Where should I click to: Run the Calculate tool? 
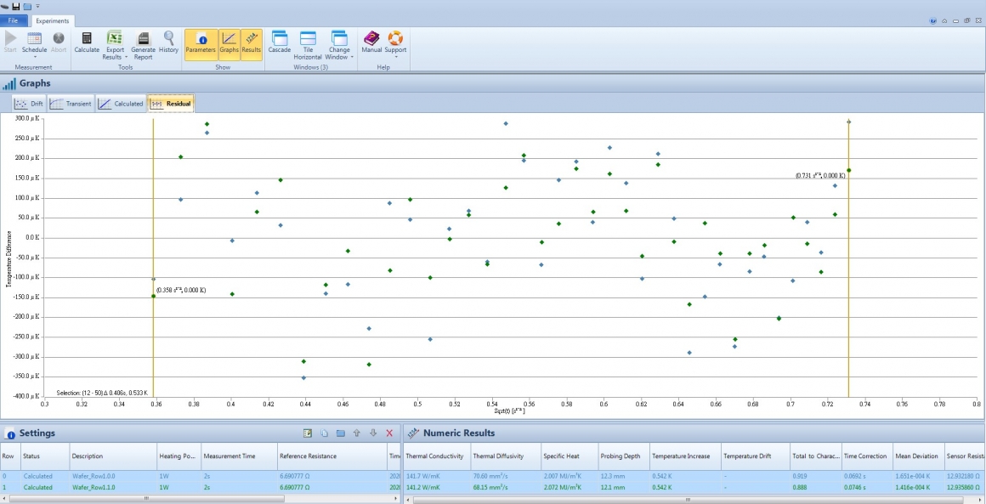(x=87, y=42)
